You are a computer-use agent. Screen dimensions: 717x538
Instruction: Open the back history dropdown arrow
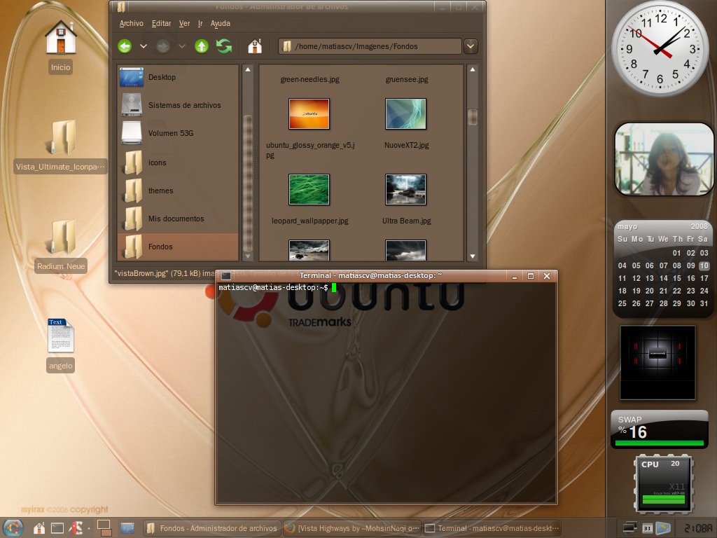143,46
